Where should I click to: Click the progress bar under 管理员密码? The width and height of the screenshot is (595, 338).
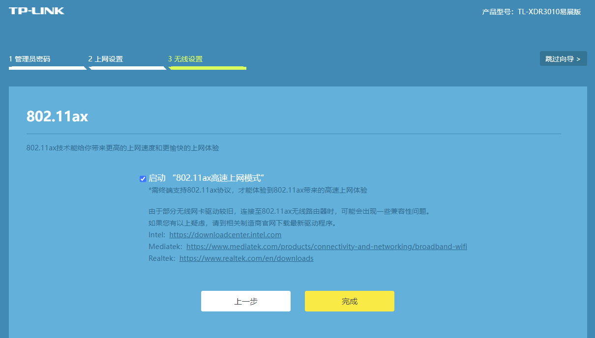(x=47, y=67)
